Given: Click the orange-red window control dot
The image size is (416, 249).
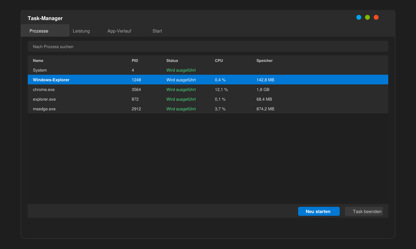Looking at the screenshot, I should coord(376,17).
